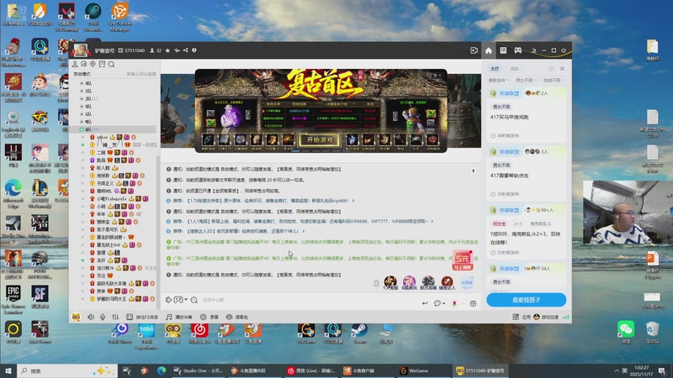Viewport: 673px width, 378px height.
Task: Click the blue find-teammate button
Action: [x=527, y=300]
